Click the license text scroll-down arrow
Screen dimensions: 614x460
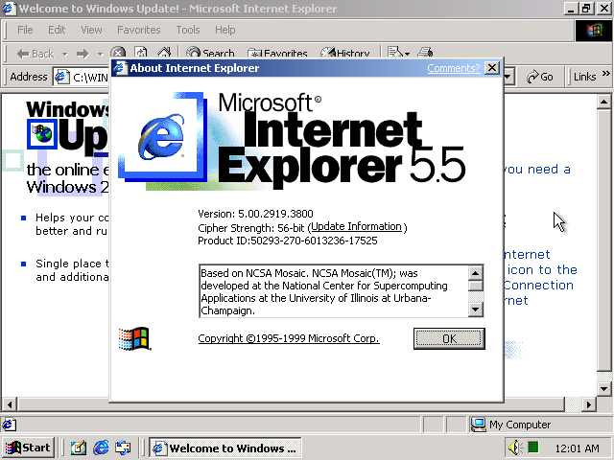pyautogui.click(x=476, y=310)
